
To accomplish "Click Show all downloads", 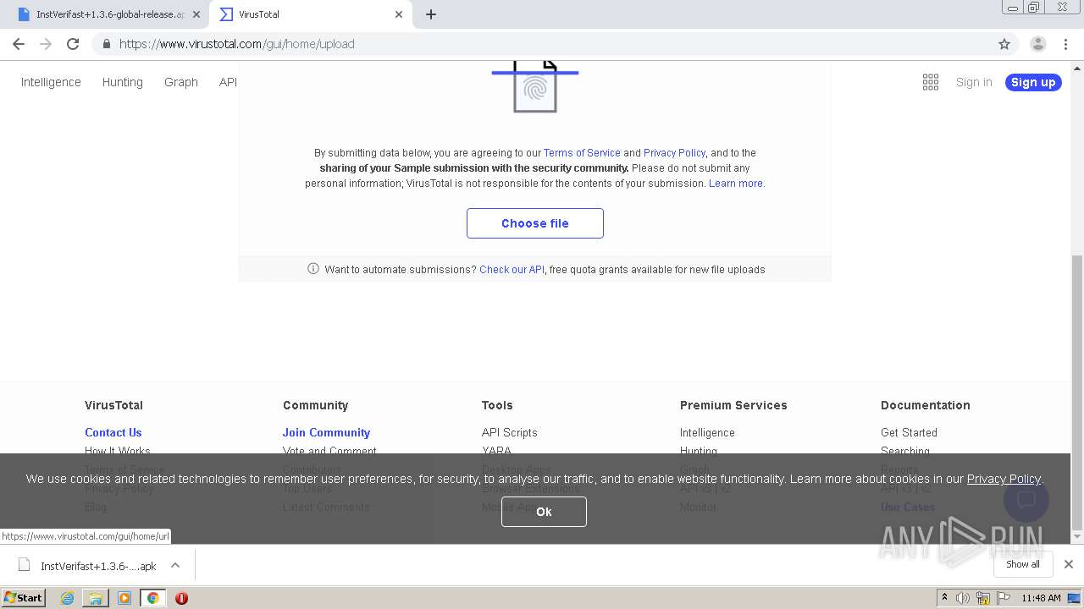I will tap(1023, 564).
